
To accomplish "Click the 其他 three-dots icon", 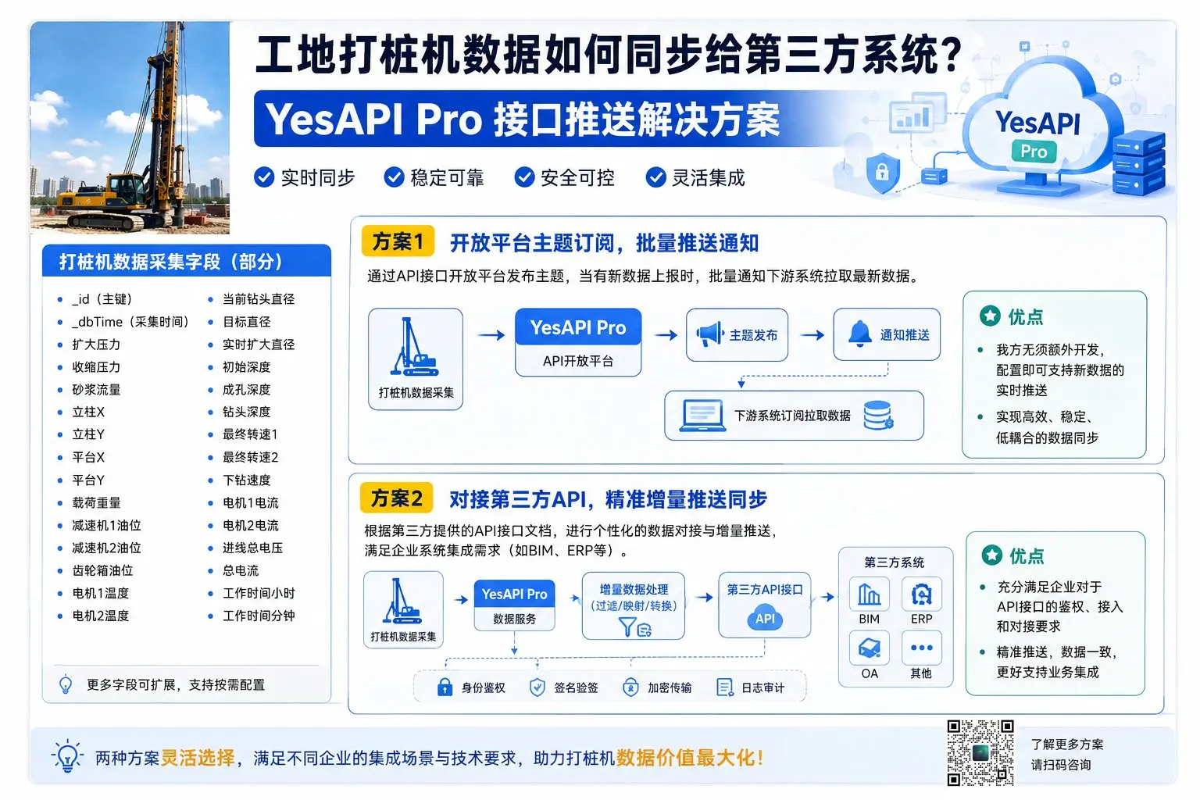I will [921, 648].
